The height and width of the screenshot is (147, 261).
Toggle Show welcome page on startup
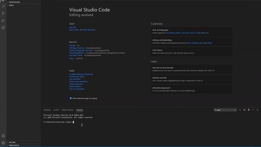[x=71, y=98]
